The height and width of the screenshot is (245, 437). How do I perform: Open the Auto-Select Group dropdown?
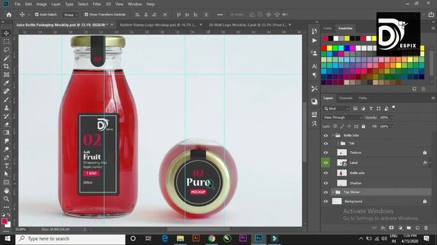(x=71, y=15)
